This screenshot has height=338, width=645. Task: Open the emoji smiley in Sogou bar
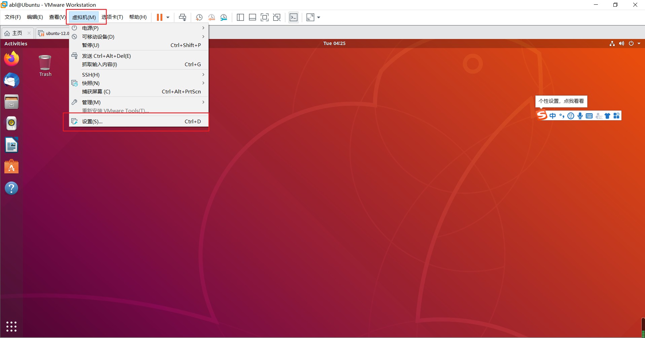click(x=571, y=116)
